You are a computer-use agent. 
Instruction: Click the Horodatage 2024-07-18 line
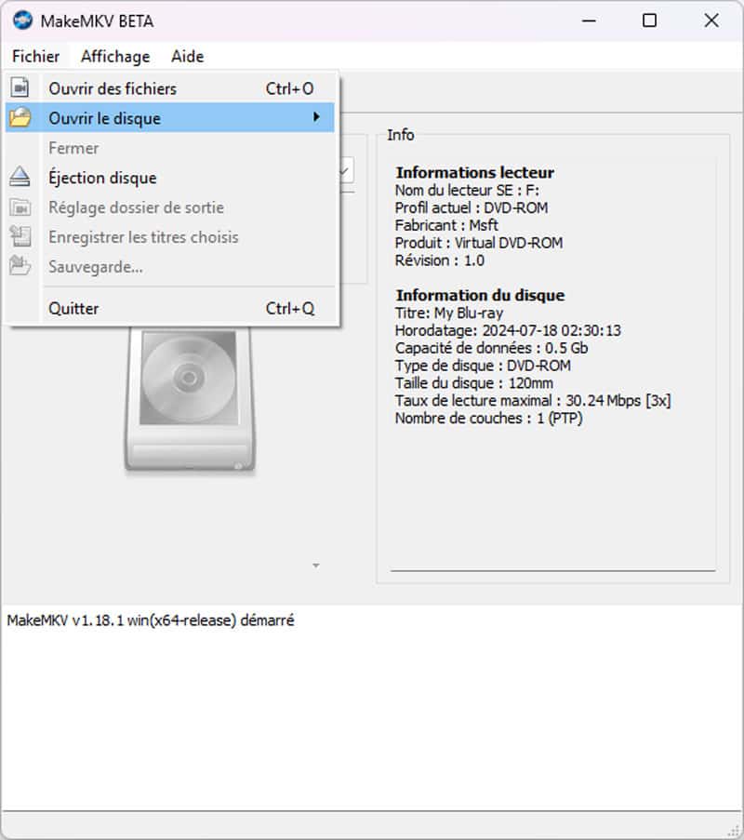point(508,330)
